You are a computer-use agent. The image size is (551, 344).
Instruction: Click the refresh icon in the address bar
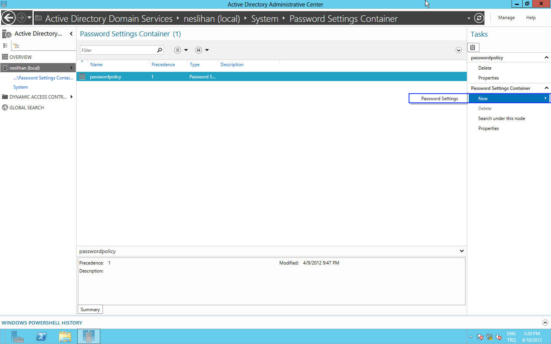[479, 18]
